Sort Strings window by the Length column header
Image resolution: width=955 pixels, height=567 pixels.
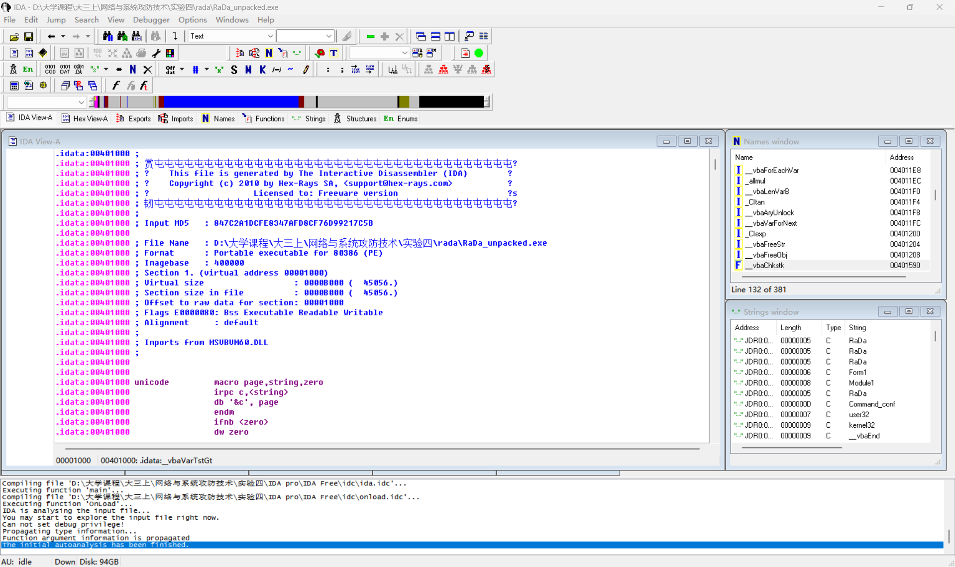(x=799, y=328)
